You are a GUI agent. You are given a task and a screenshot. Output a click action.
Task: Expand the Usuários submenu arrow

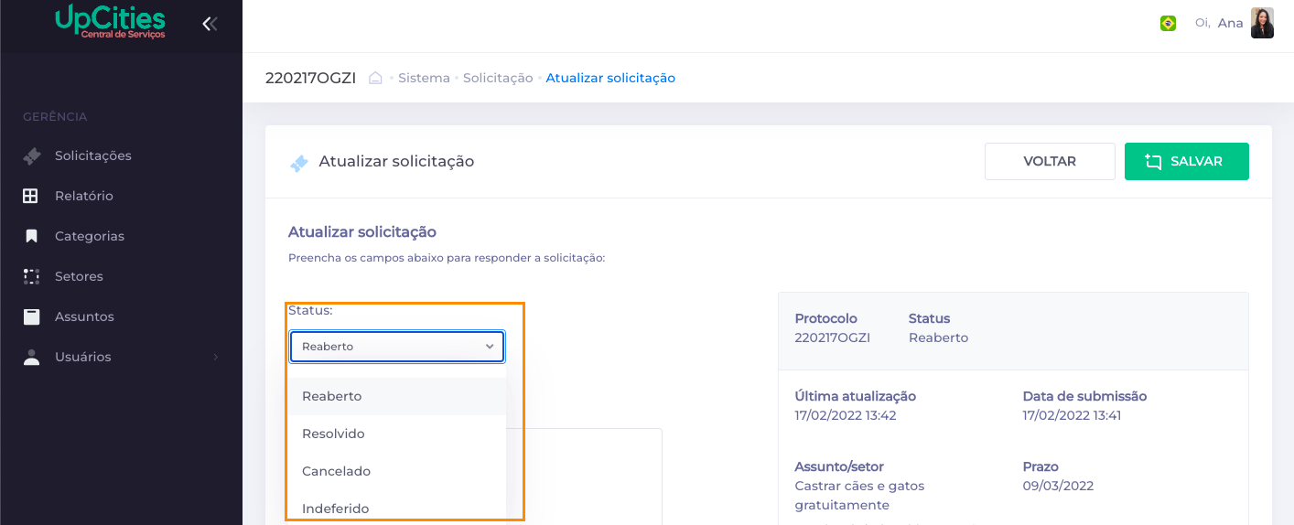216,357
